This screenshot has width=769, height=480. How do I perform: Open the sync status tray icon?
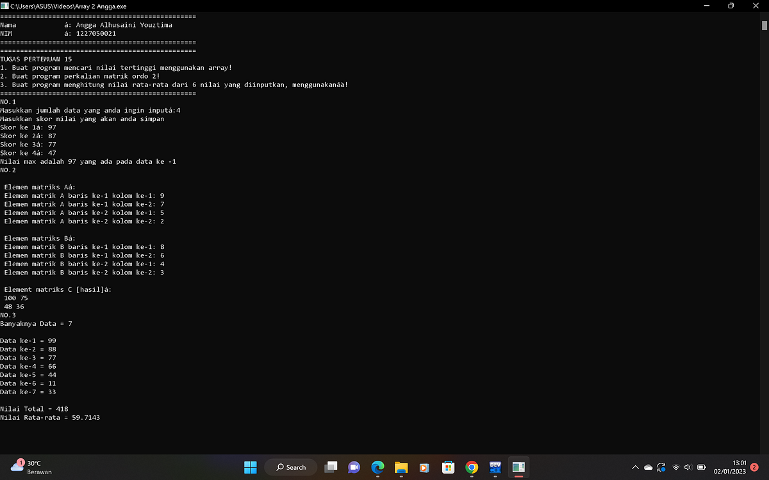661,467
